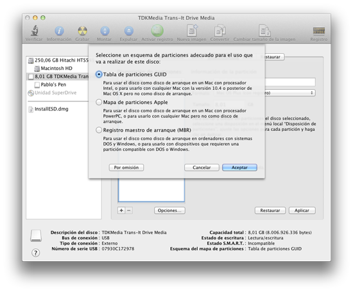The image size is (353, 292).
Task: Click the Pablo's Pen volume icon
Action: 37,85
